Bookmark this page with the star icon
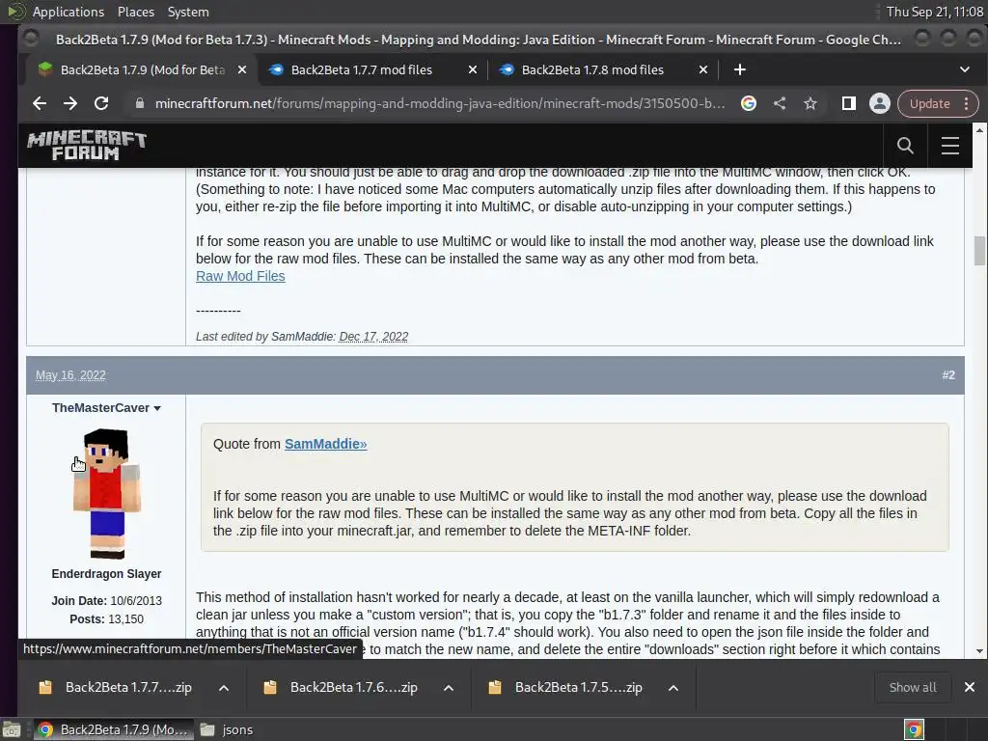 (810, 103)
